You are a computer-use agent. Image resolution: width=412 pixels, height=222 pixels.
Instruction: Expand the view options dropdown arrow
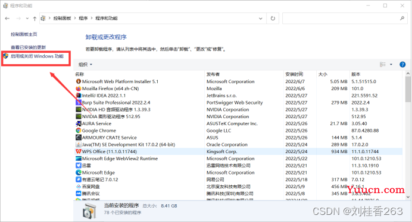[391, 65]
